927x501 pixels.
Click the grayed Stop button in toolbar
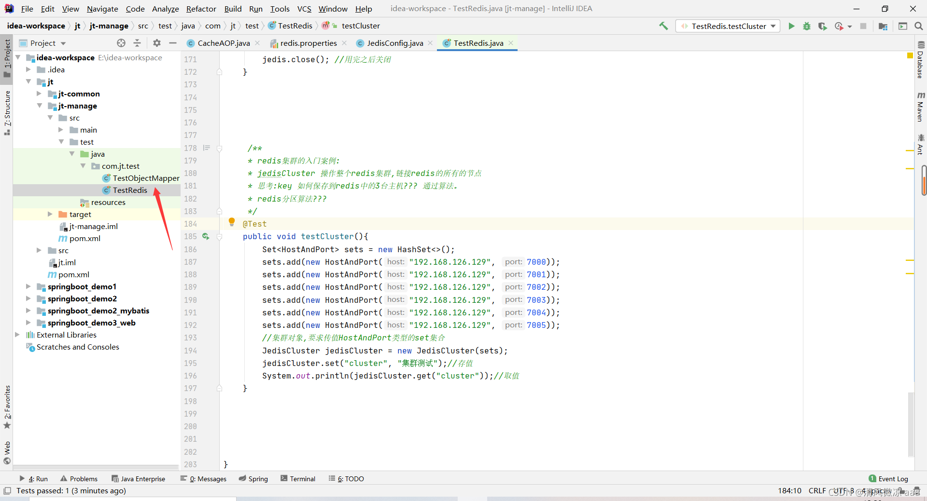[x=863, y=26]
